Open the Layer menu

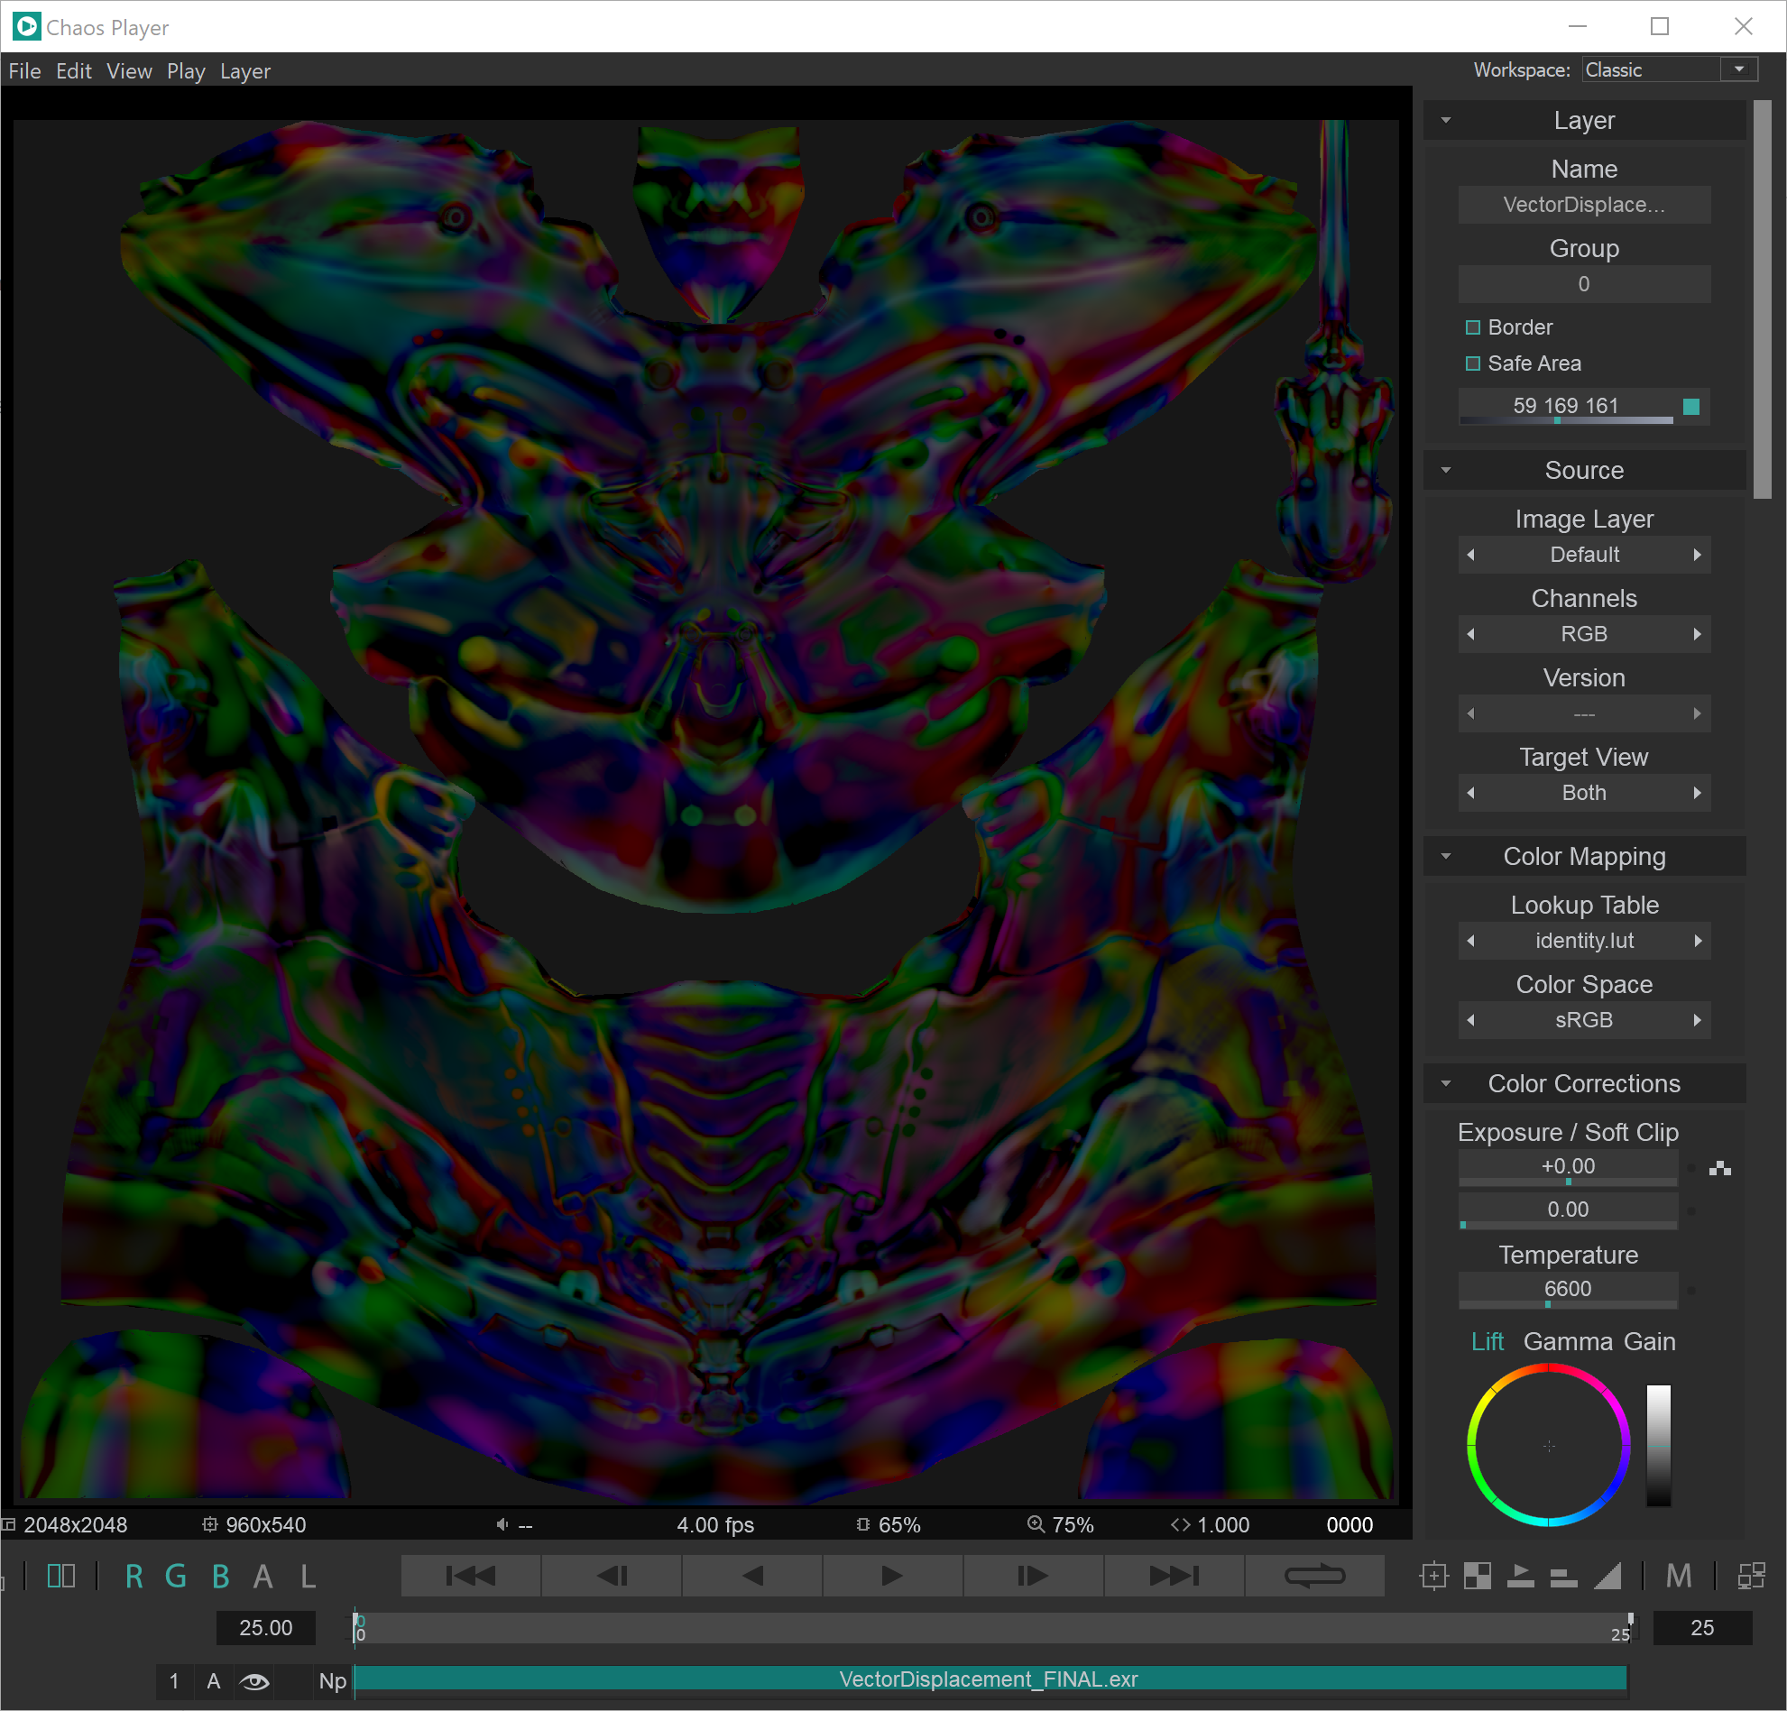pos(244,71)
